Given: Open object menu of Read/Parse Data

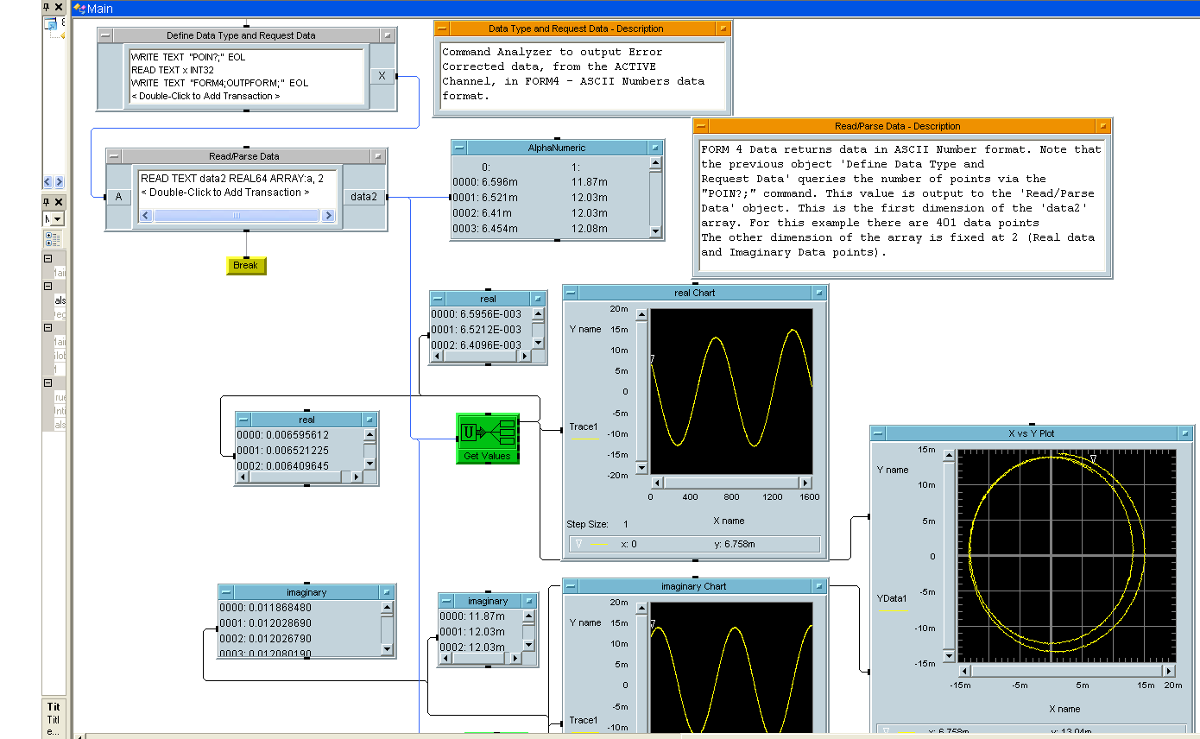Looking at the screenshot, I should tap(115, 156).
